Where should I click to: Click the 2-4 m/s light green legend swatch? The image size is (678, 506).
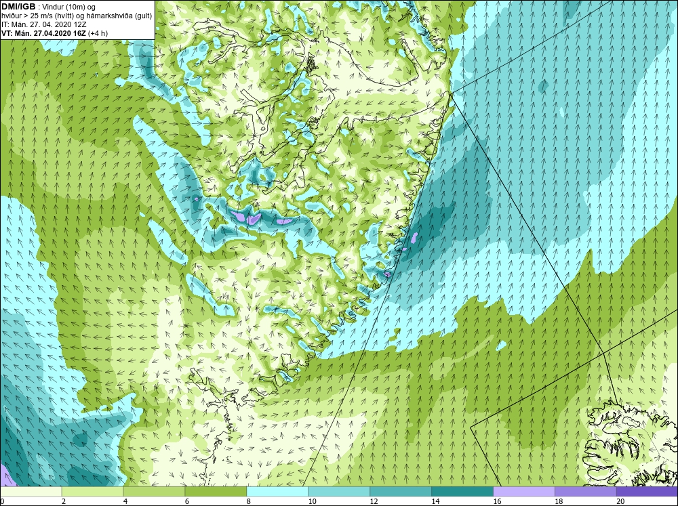pos(92,491)
